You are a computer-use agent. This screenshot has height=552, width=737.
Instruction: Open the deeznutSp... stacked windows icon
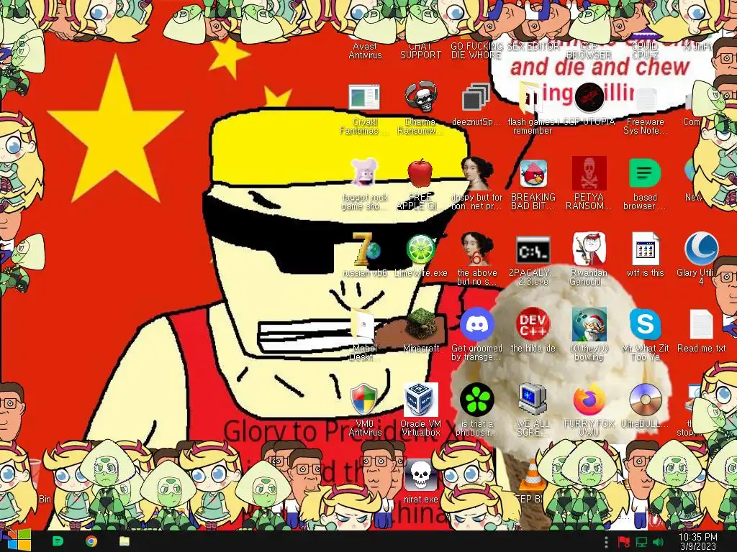click(x=476, y=98)
